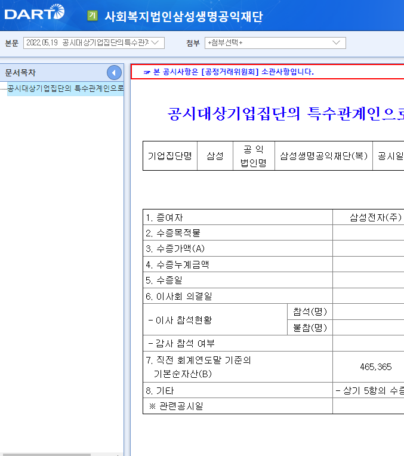This screenshot has height=456, width=404.
Task: Click the 4. 수증누계금액 row label
Action: [x=238, y=264]
